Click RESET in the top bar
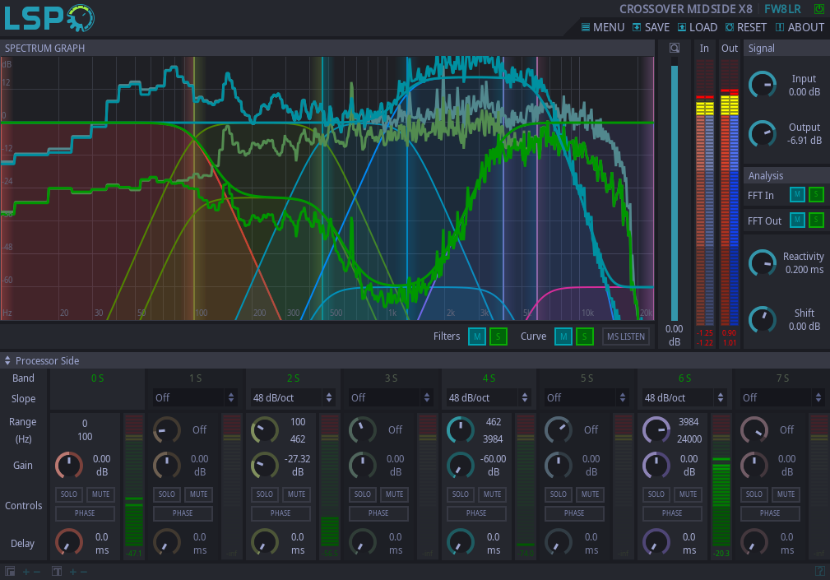 746,27
